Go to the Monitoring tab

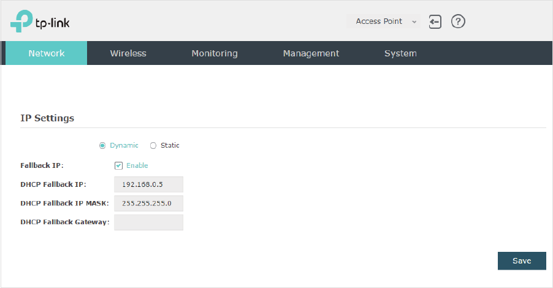(215, 53)
